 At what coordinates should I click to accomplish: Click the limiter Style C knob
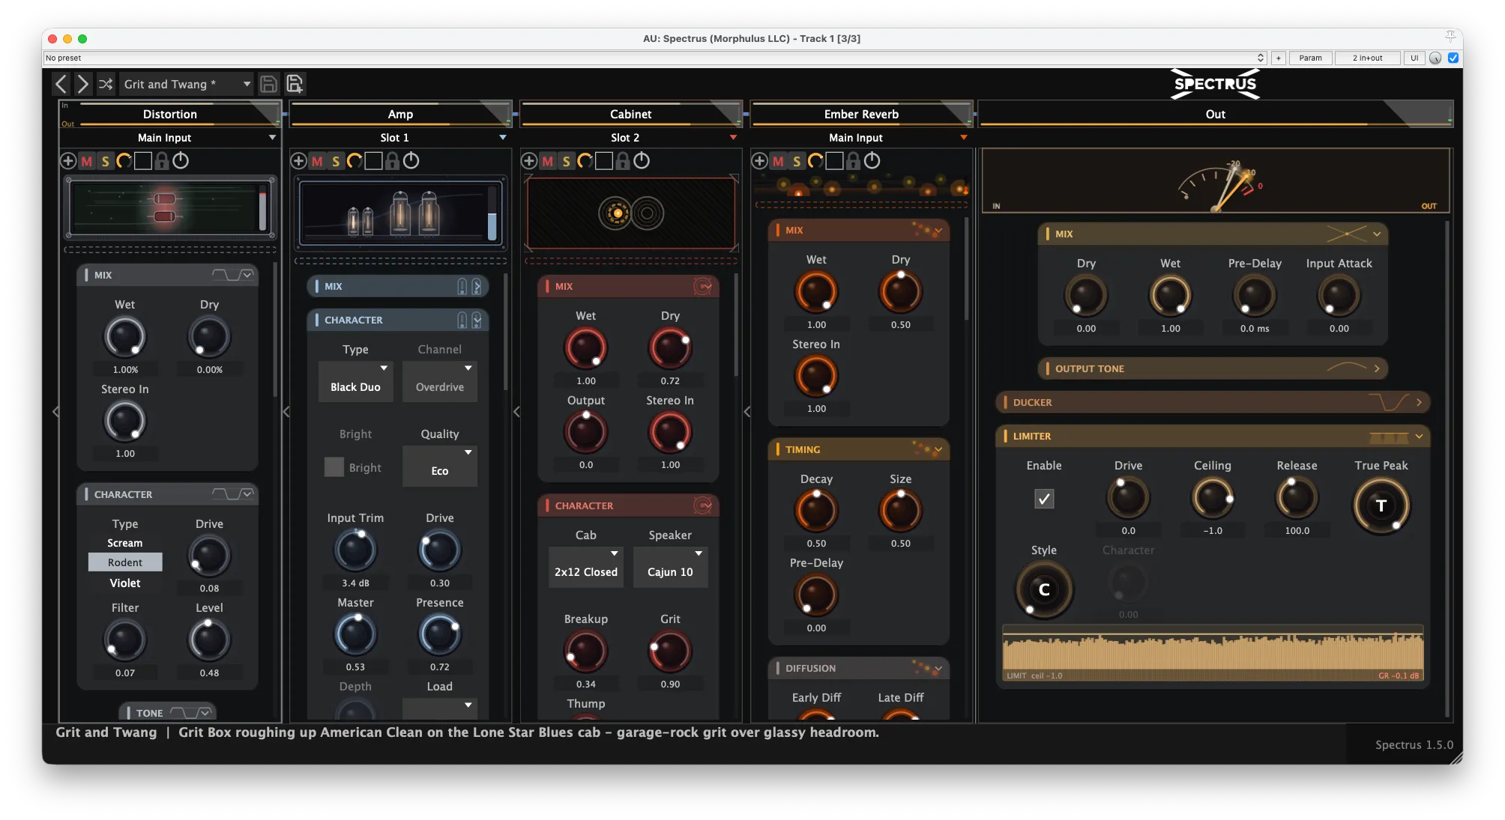coord(1043,589)
